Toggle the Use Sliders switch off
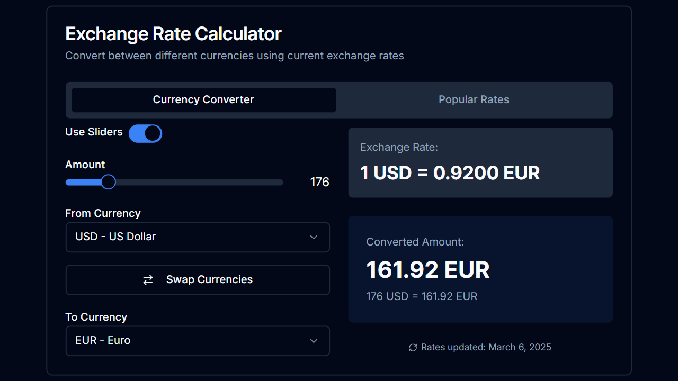The width and height of the screenshot is (678, 381). pos(145,133)
